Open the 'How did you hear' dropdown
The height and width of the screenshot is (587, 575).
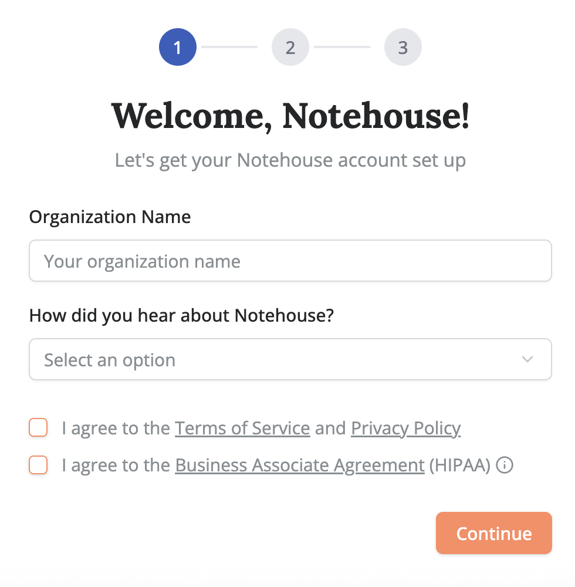290,359
